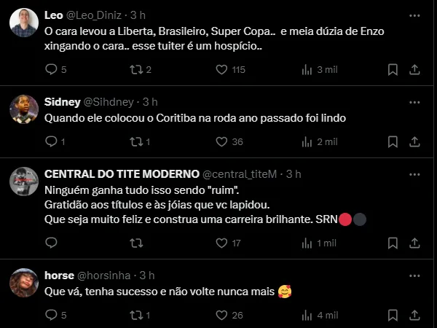Open more options on Leo's tweet
Image resolution: width=437 pixels, height=328 pixels.
(x=414, y=15)
